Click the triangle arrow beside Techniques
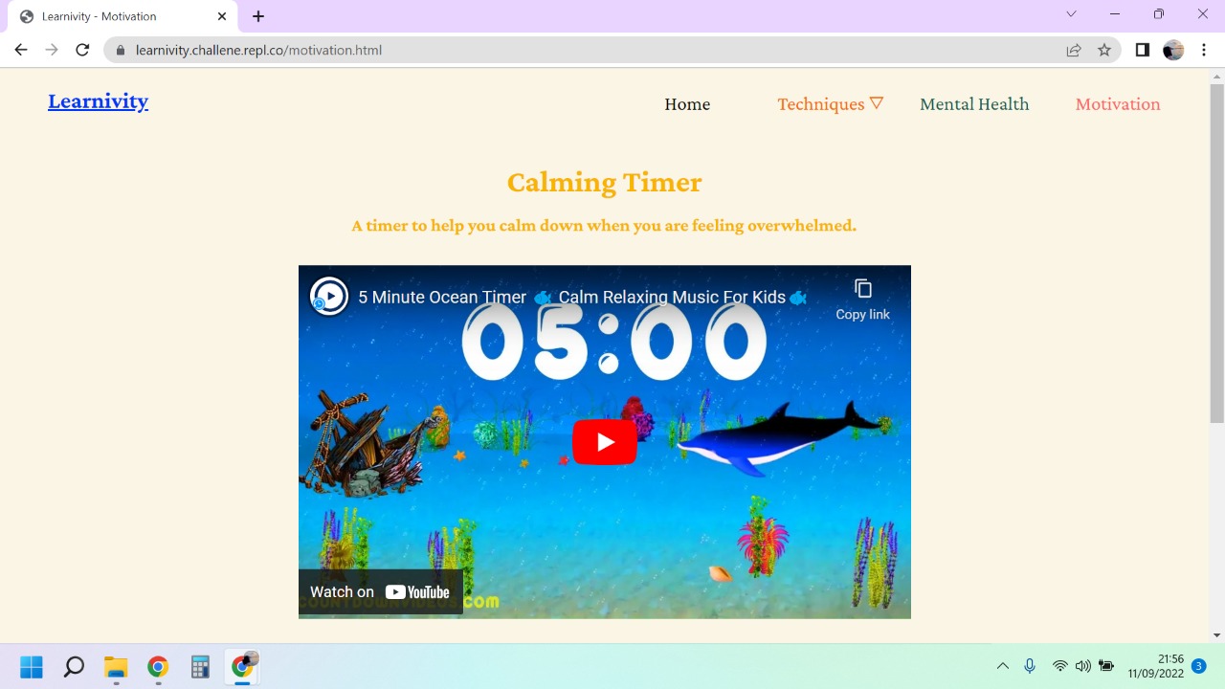This screenshot has width=1225, height=689. click(x=876, y=103)
